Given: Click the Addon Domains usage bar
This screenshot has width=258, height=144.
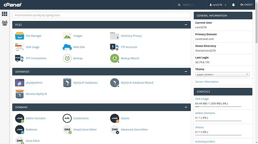Looking at the screenshot, I should tap(218, 121).
